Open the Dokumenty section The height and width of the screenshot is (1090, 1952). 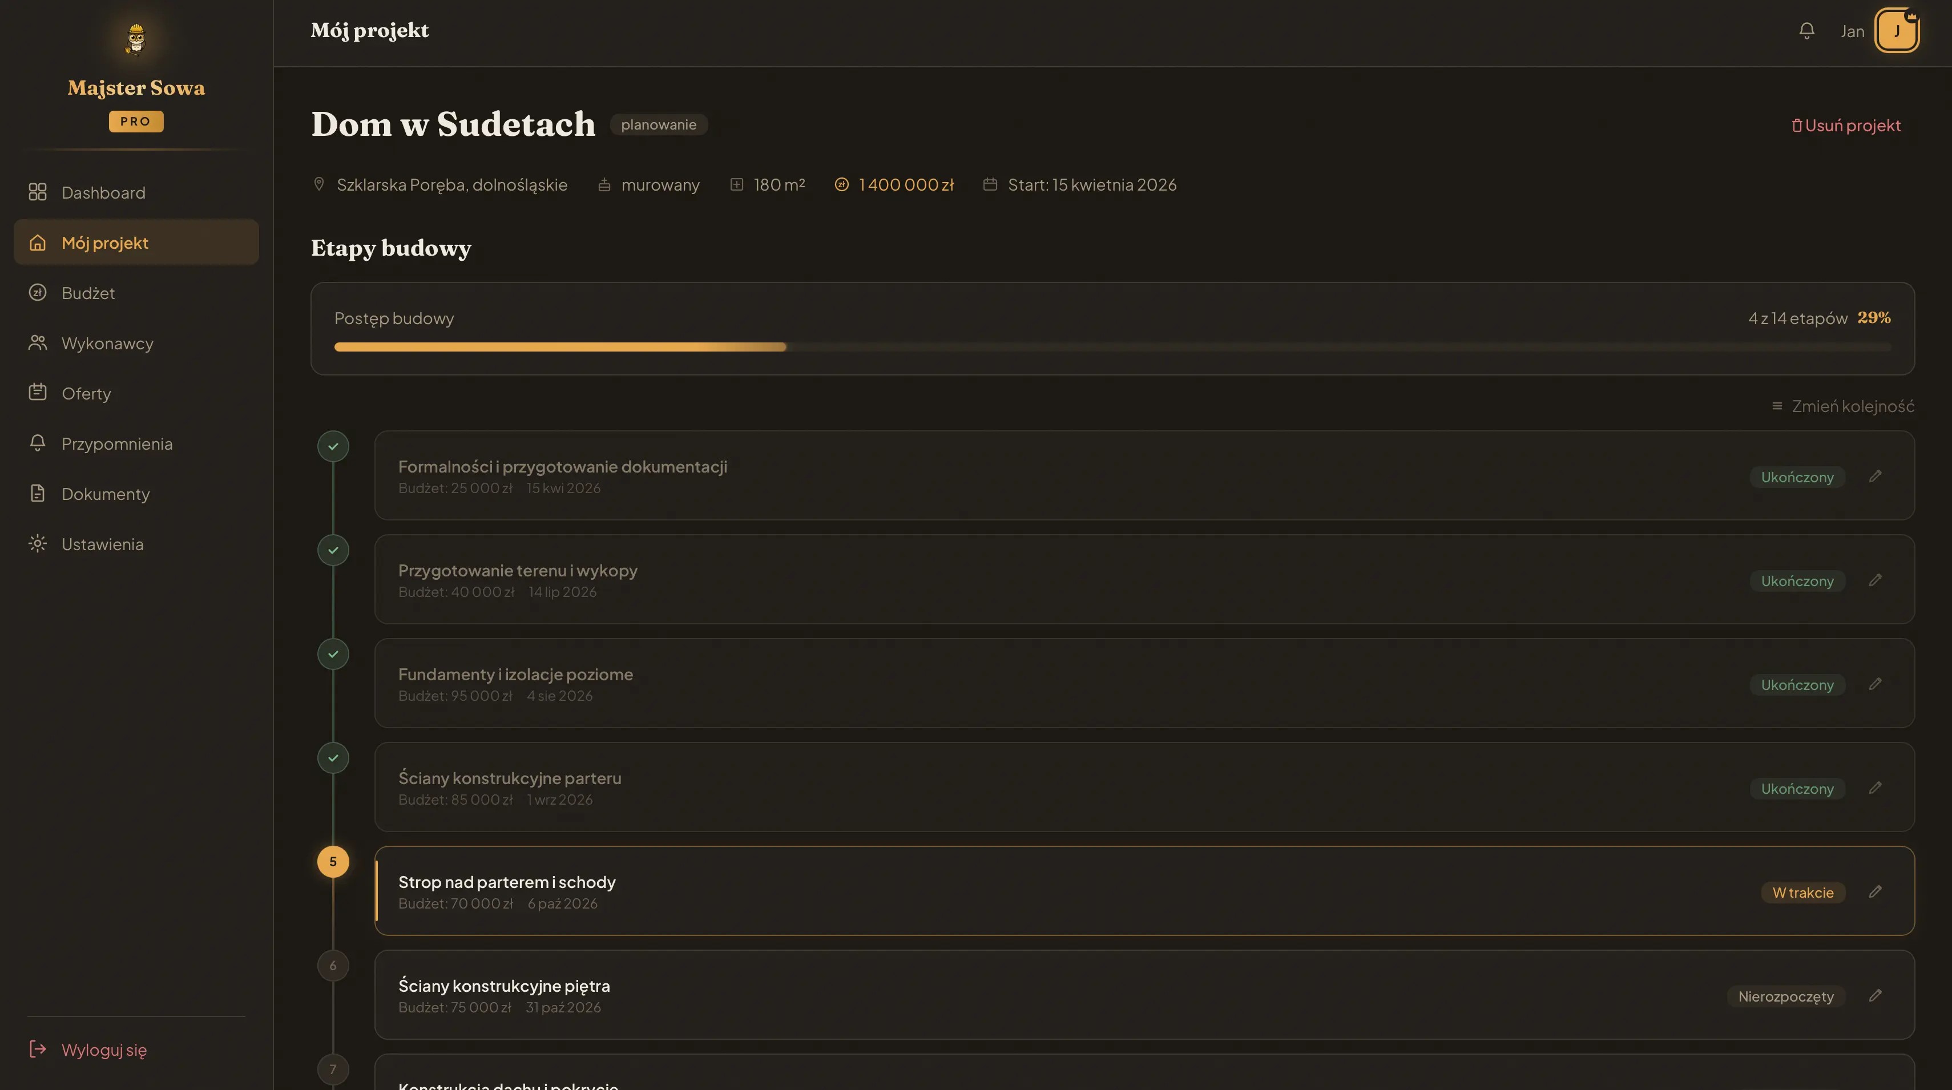[x=136, y=494]
